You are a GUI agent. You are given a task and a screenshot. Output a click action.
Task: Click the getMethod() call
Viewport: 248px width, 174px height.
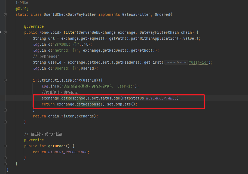pyautogui.click(x=143, y=51)
